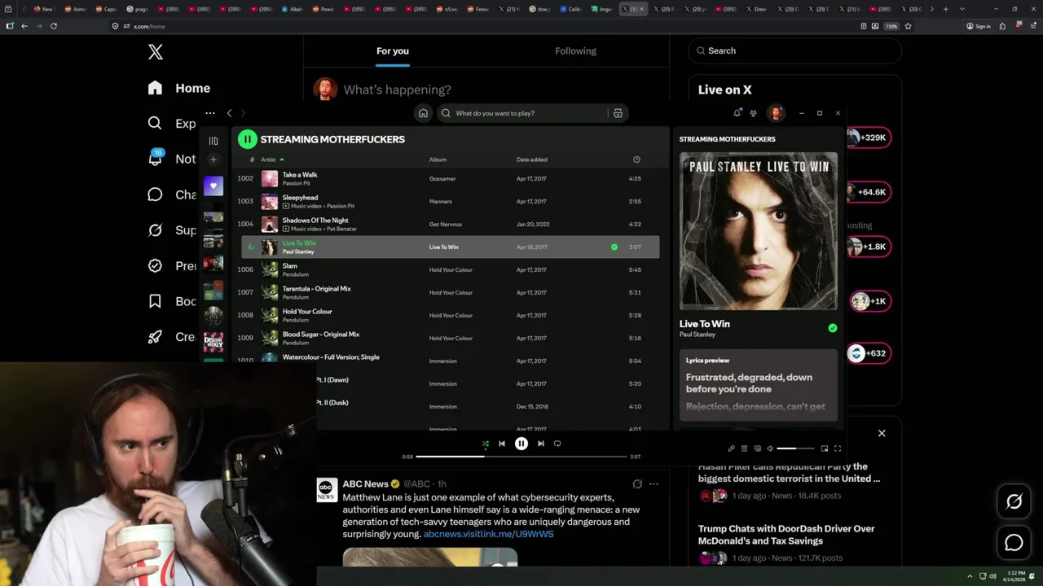Open Liked Songs heart tile in sidebar
The image size is (1043, 586).
(213, 186)
